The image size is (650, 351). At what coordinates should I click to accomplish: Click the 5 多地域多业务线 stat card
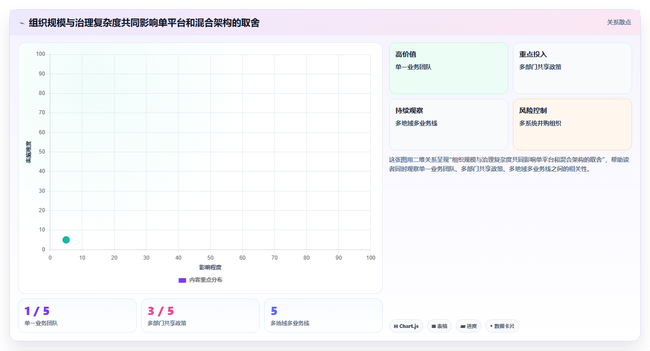click(323, 315)
